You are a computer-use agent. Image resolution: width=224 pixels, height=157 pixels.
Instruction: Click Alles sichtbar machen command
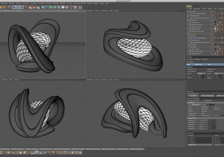click(108, 149)
